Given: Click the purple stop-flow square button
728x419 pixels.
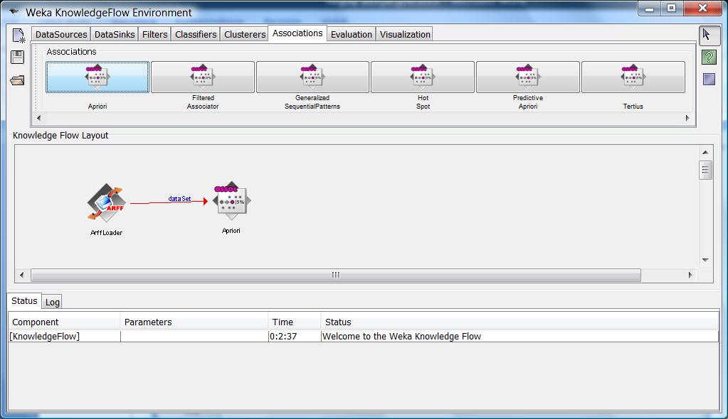Looking at the screenshot, I should (x=709, y=80).
